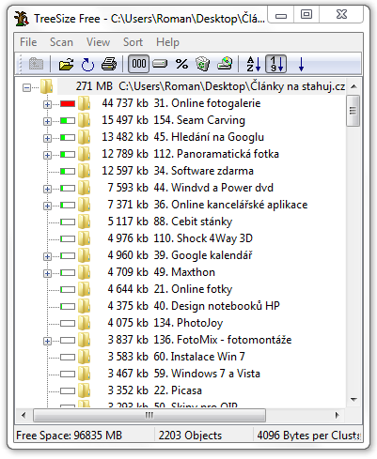The image size is (377, 459).
Task: Click the size bar of 34. Software zdarma
Action: tap(68, 171)
